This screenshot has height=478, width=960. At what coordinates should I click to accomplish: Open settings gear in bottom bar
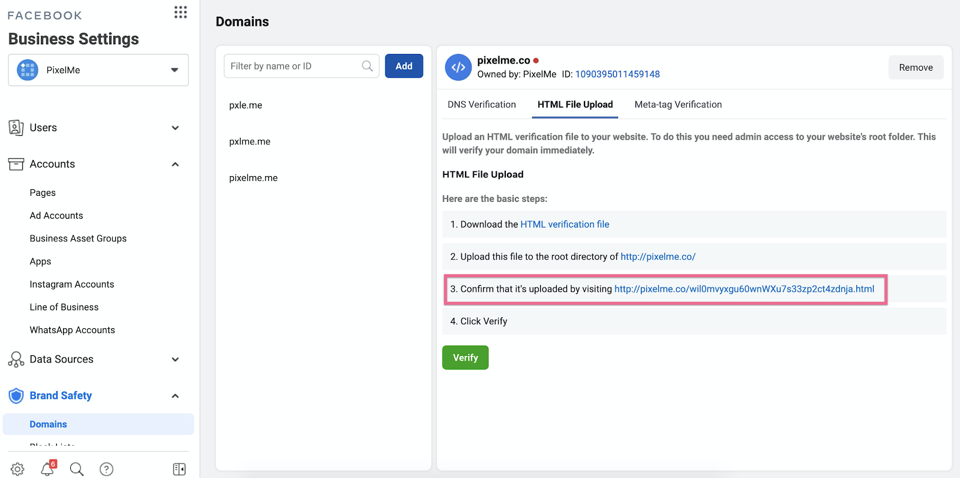(x=18, y=469)
